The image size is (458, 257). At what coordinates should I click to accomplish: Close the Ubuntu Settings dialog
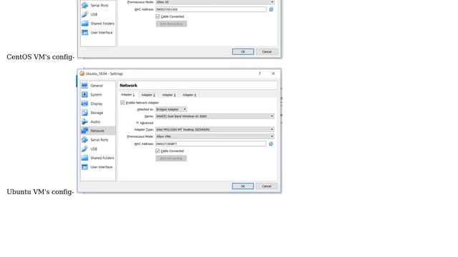click(273, 74)
